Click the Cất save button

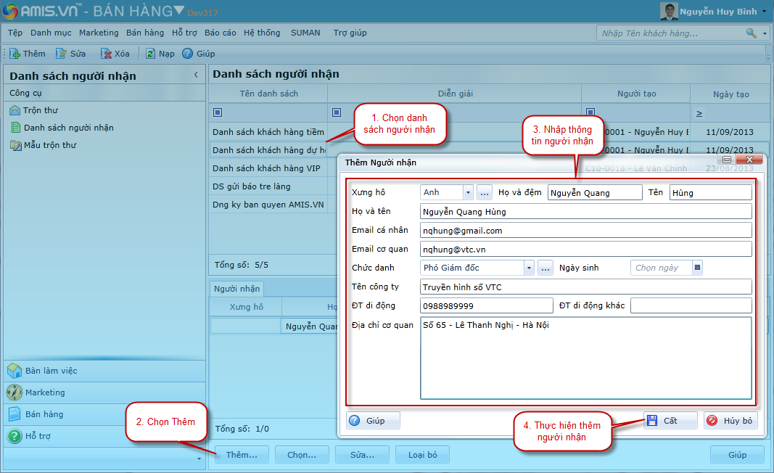tap(670, 421)
